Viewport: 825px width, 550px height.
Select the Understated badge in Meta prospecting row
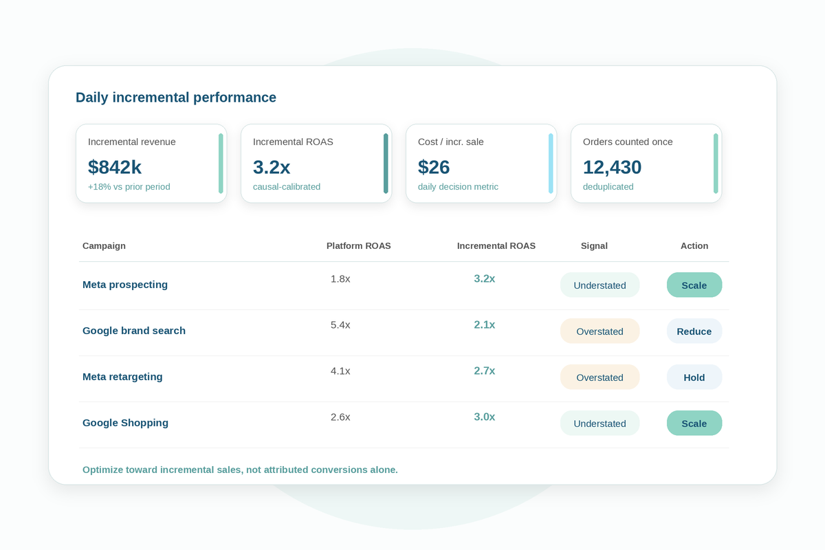click(x=599, y=285)
